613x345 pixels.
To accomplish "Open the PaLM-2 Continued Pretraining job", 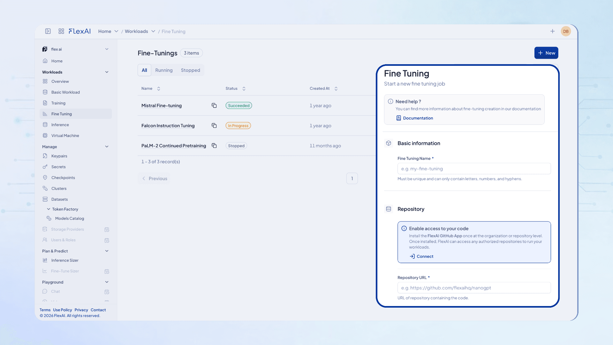I will [x=174, y=146].
